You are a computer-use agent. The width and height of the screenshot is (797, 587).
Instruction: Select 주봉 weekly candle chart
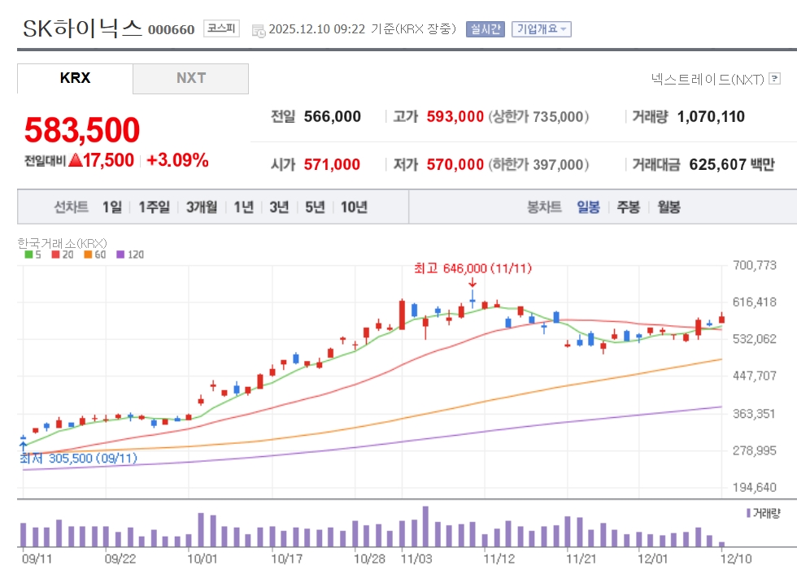(628, 207)
